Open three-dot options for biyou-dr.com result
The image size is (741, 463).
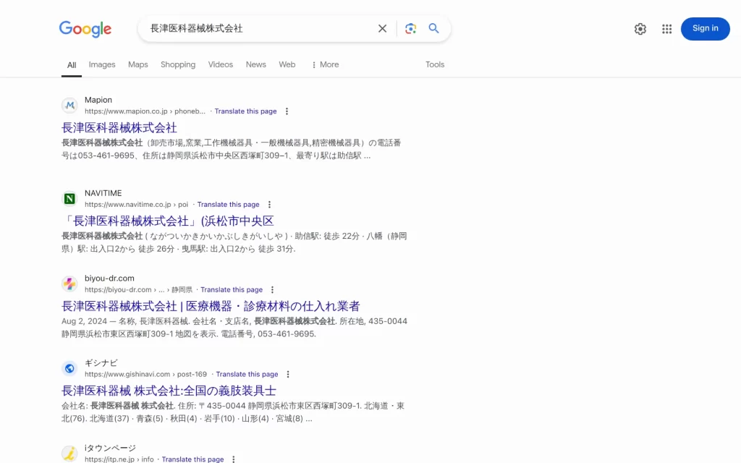click(x=272, y=290)
